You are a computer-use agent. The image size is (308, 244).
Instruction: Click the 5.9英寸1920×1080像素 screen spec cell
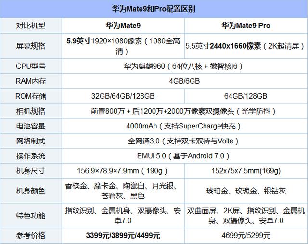click(123, 46)
